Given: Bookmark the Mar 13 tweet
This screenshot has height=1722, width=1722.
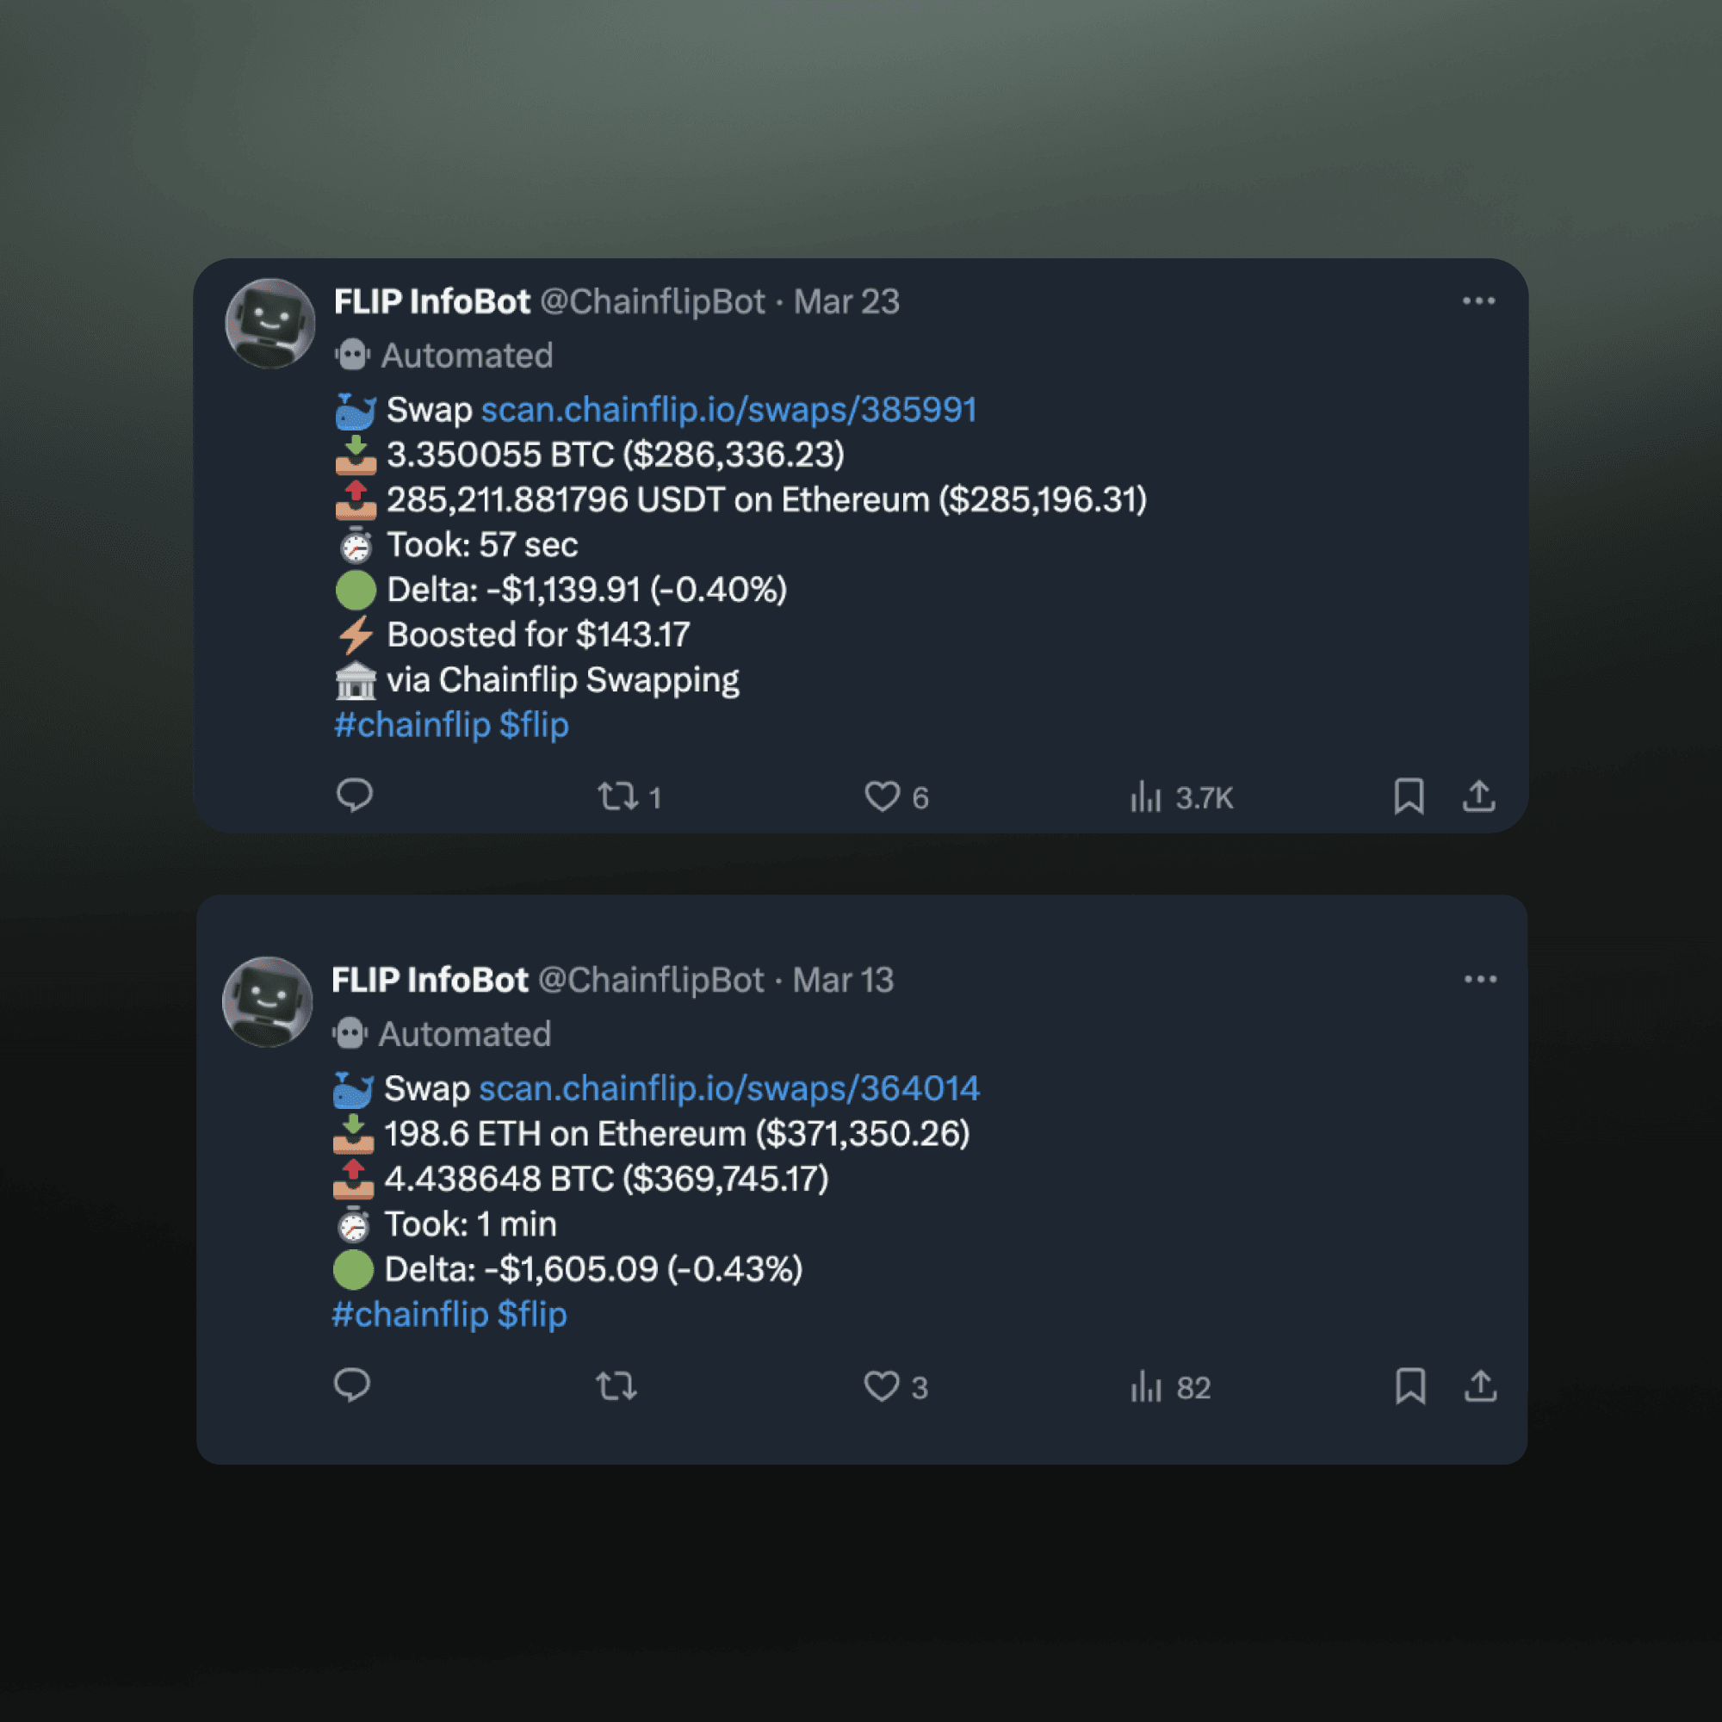Looking at the screenshot, I should pyautogui.click(x=1410, y=1386).
